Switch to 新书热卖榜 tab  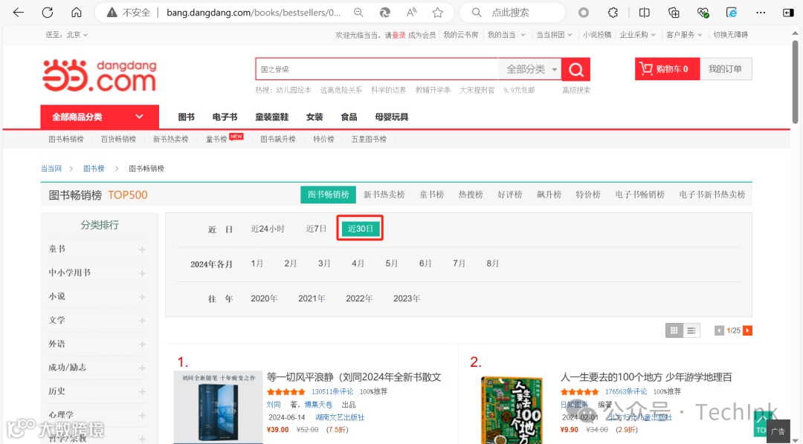[x=384, y=195]
